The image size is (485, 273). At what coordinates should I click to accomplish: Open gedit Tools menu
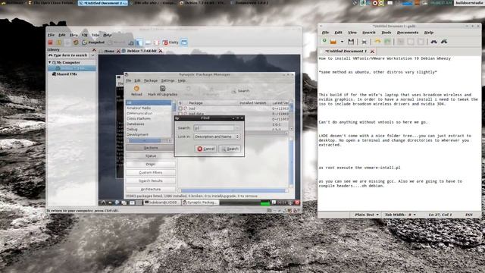(x=386, y=32)
